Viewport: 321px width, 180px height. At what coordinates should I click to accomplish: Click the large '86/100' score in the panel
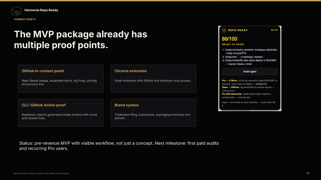coord(229,39)
